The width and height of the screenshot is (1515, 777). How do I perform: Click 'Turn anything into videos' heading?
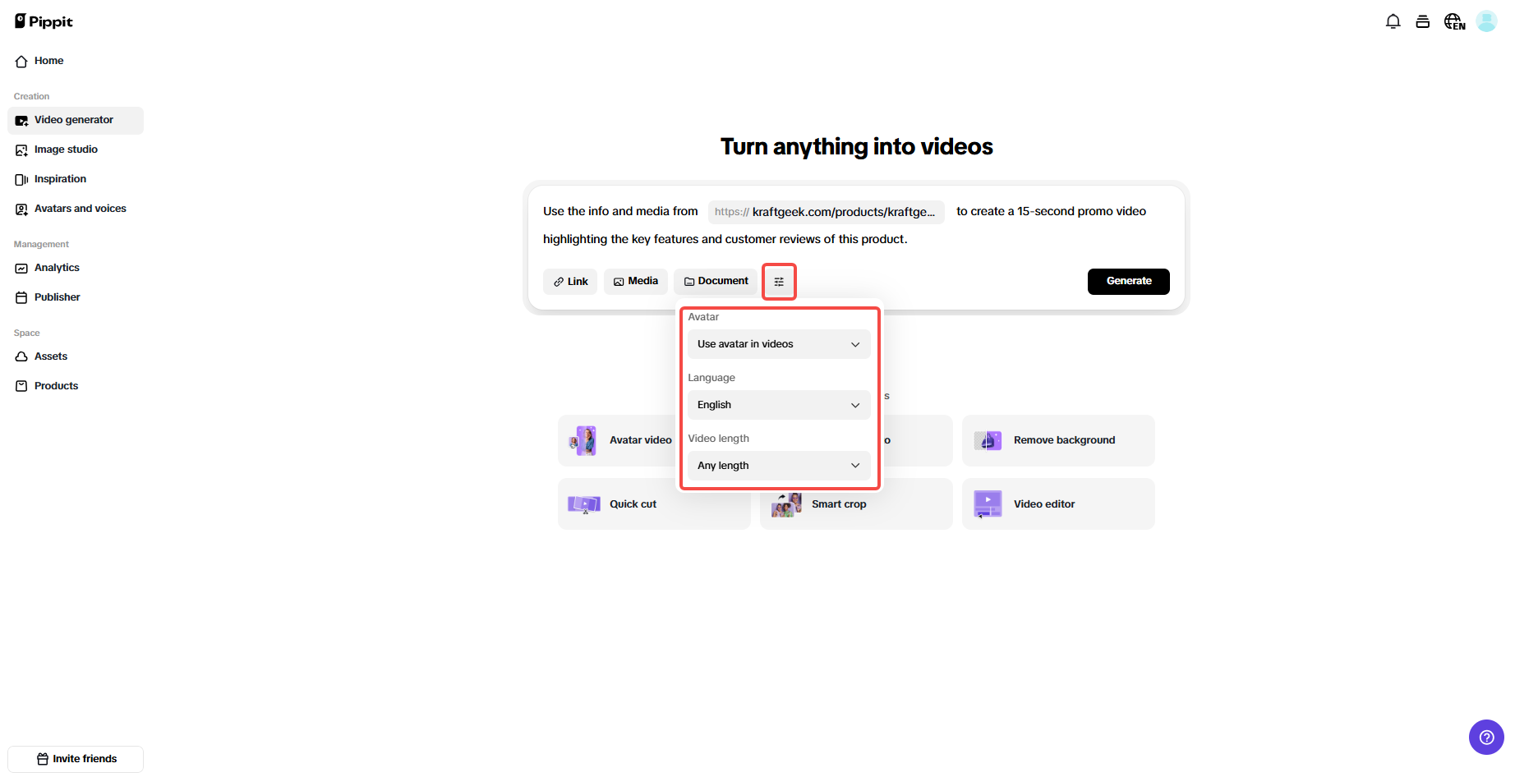pyautogui.click(x=857, y=147)
